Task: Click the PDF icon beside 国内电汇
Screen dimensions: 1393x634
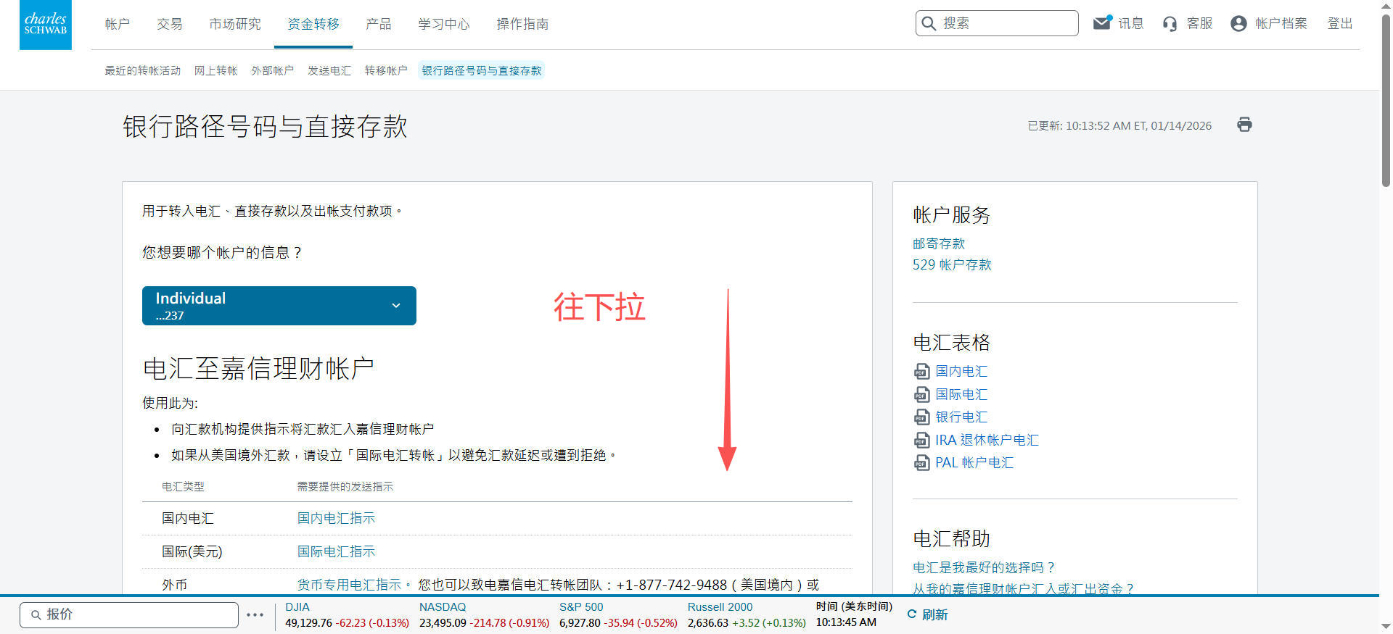Action: click(921, 372)
